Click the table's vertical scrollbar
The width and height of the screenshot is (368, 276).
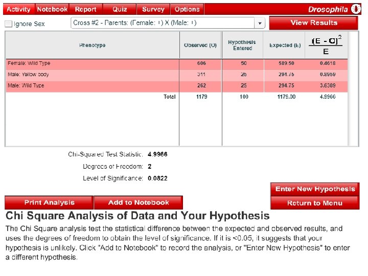coord(354,89)
